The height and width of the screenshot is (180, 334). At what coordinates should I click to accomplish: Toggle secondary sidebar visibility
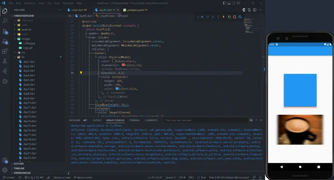234,3
